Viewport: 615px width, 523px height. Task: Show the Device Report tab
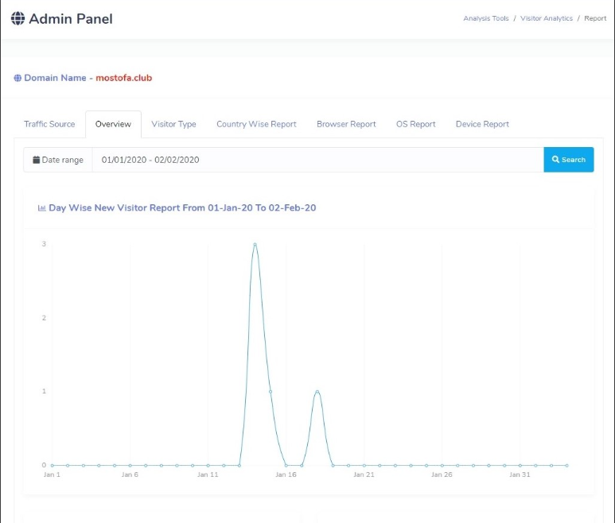coord(482,124)
